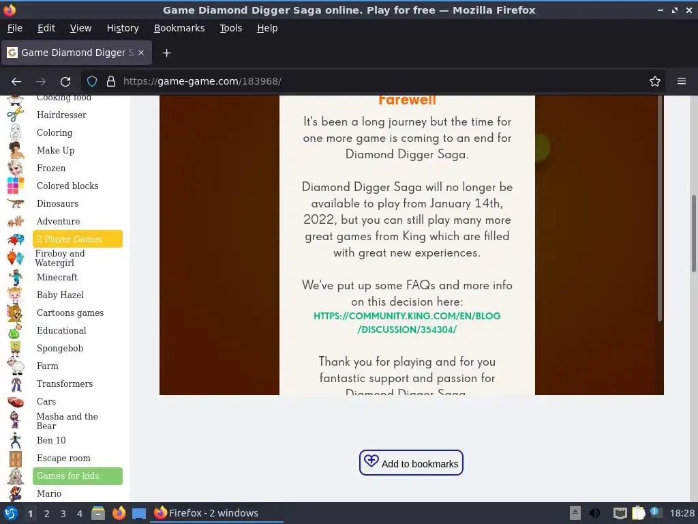Open the volume speaker tray icon
This screenshot has width=698, height=524.
pos(594,513)
